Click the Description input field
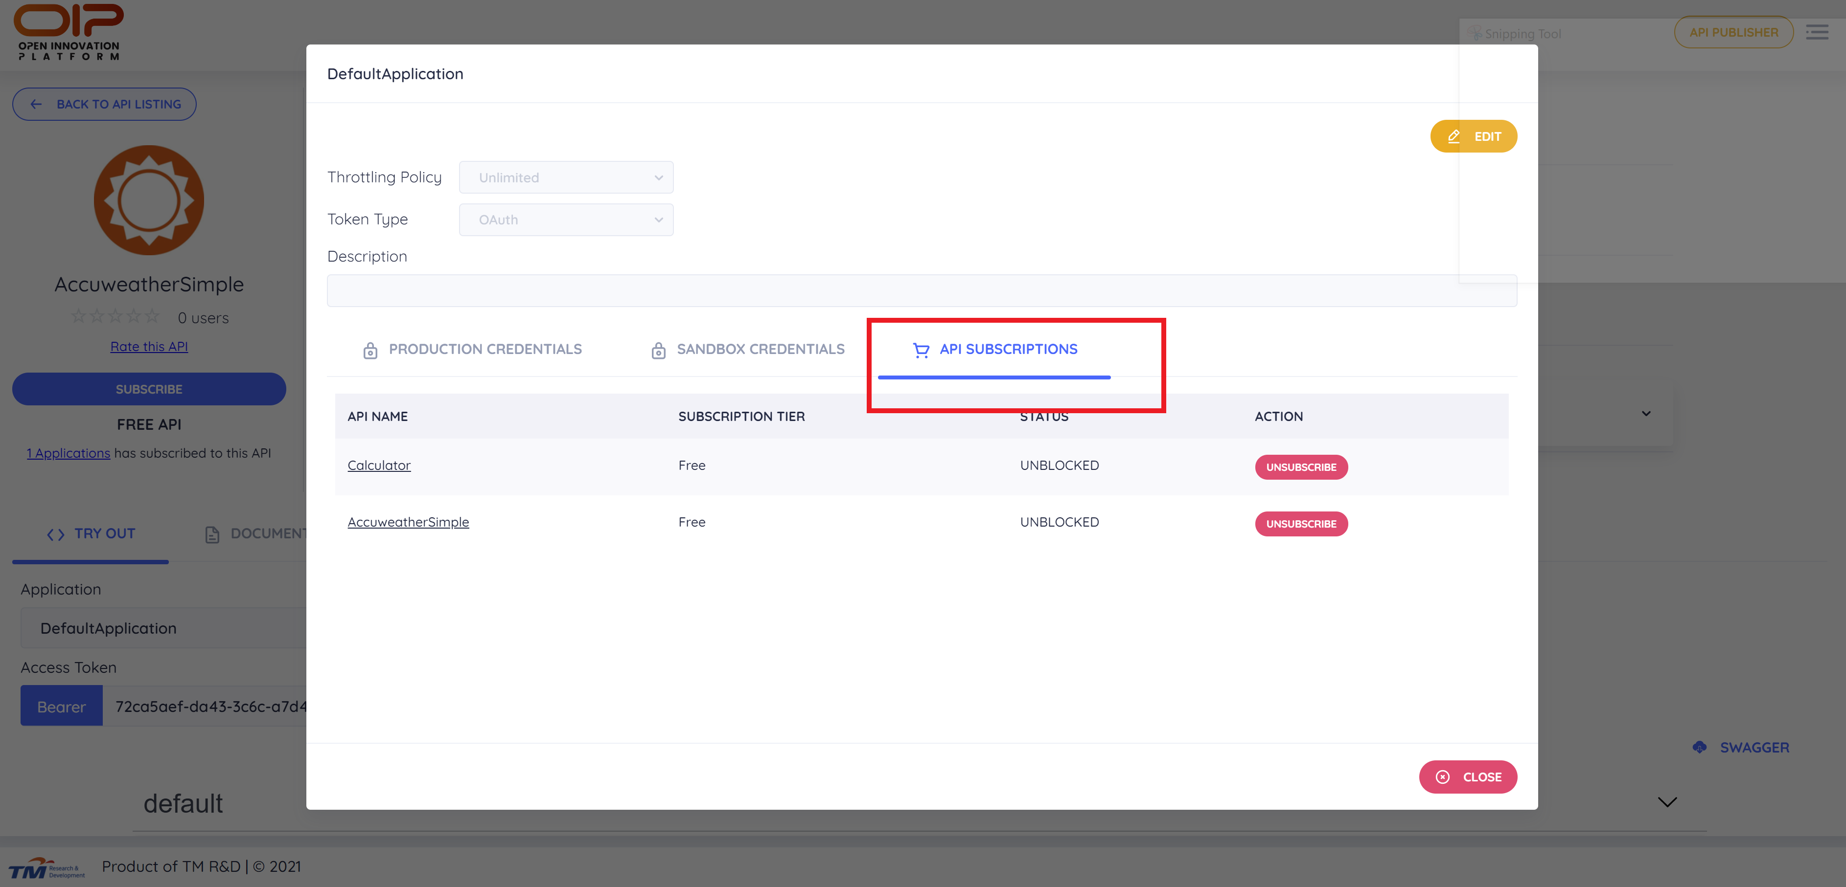This screenshot has height=887, width=1846. pos(922,290)
